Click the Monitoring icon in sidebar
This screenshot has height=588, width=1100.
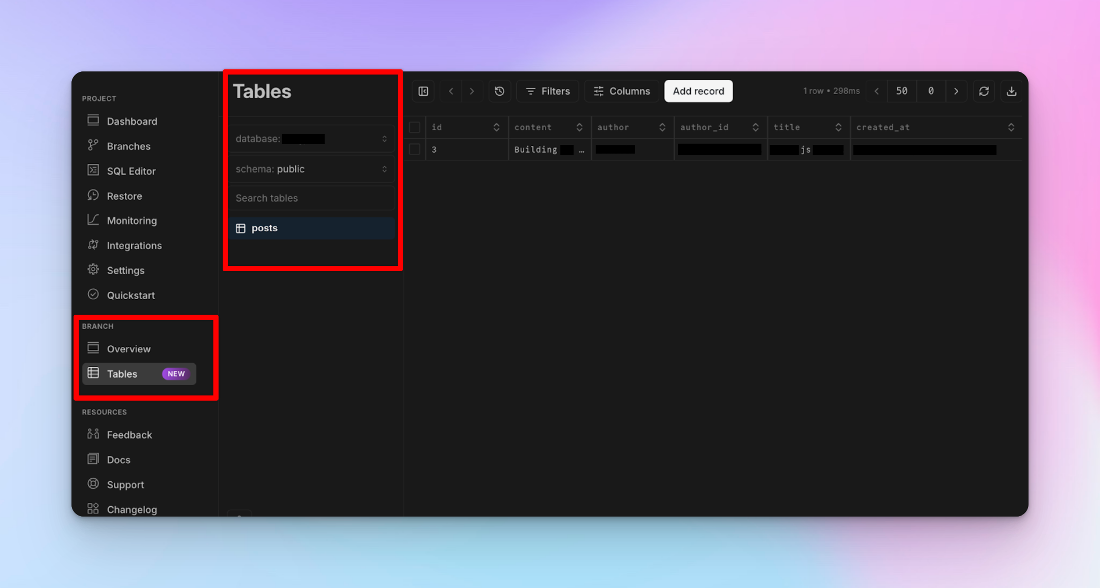click(x=93, y=220)
